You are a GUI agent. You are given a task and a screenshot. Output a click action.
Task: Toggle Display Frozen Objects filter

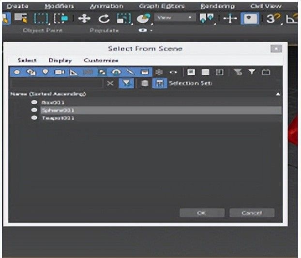(159, 72)
